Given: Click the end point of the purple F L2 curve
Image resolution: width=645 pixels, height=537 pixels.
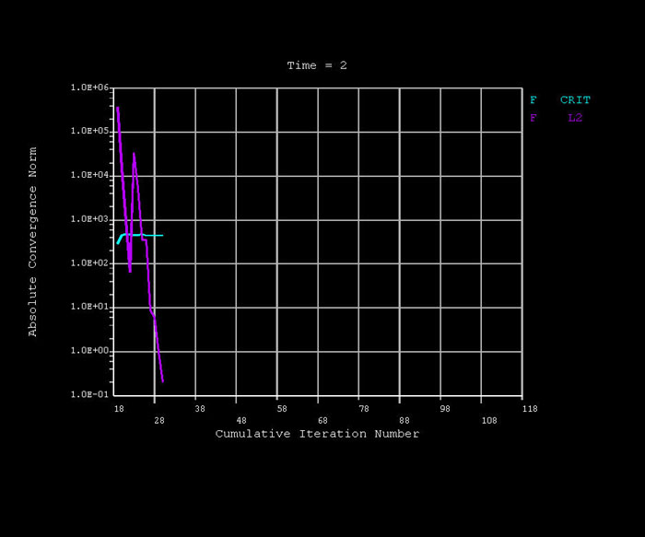Looking at the screenshot, I should point(163,381).
